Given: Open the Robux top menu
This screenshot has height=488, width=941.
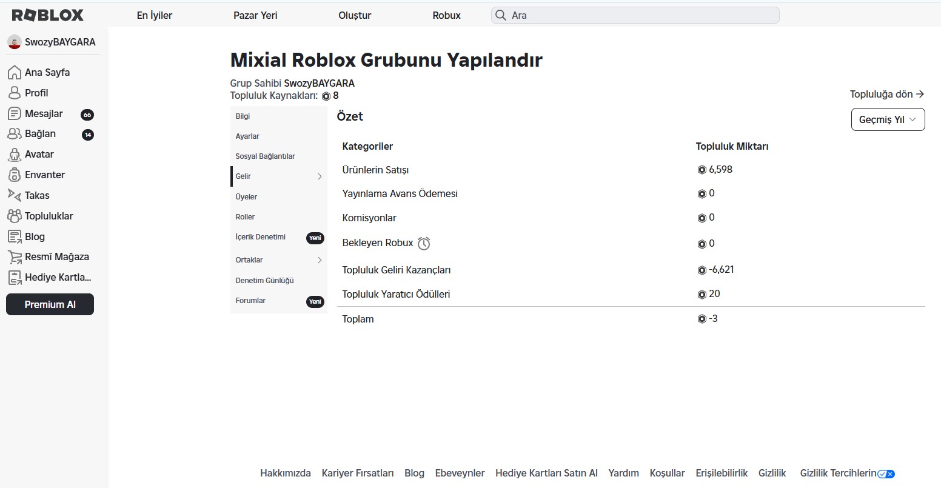Looking at the screenshot, I should point(447,15).
